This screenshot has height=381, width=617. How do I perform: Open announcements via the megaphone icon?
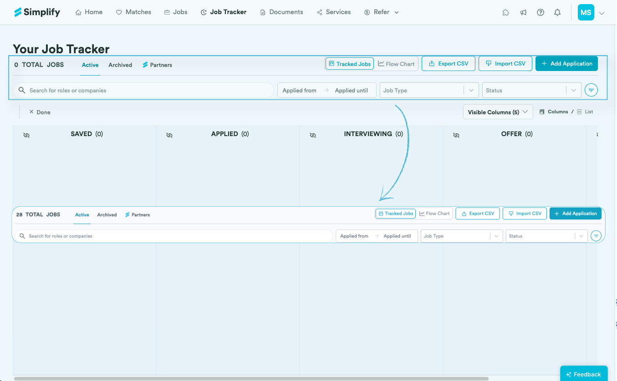523,13
